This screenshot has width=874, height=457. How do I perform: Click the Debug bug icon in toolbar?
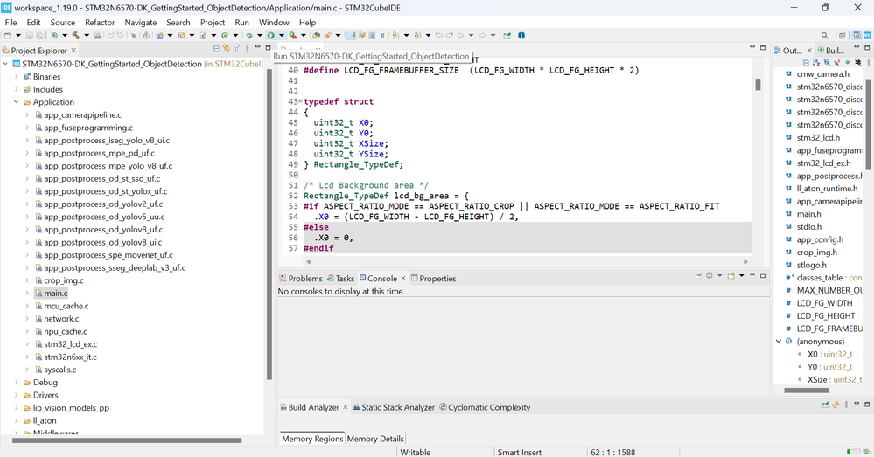tap(249, 36)
